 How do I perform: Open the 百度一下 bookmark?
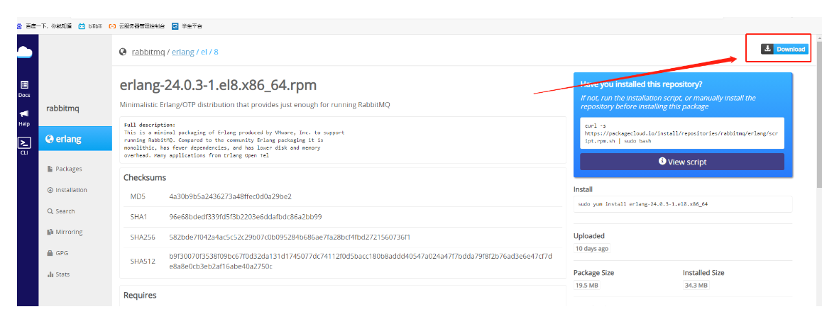coord(44,26)
